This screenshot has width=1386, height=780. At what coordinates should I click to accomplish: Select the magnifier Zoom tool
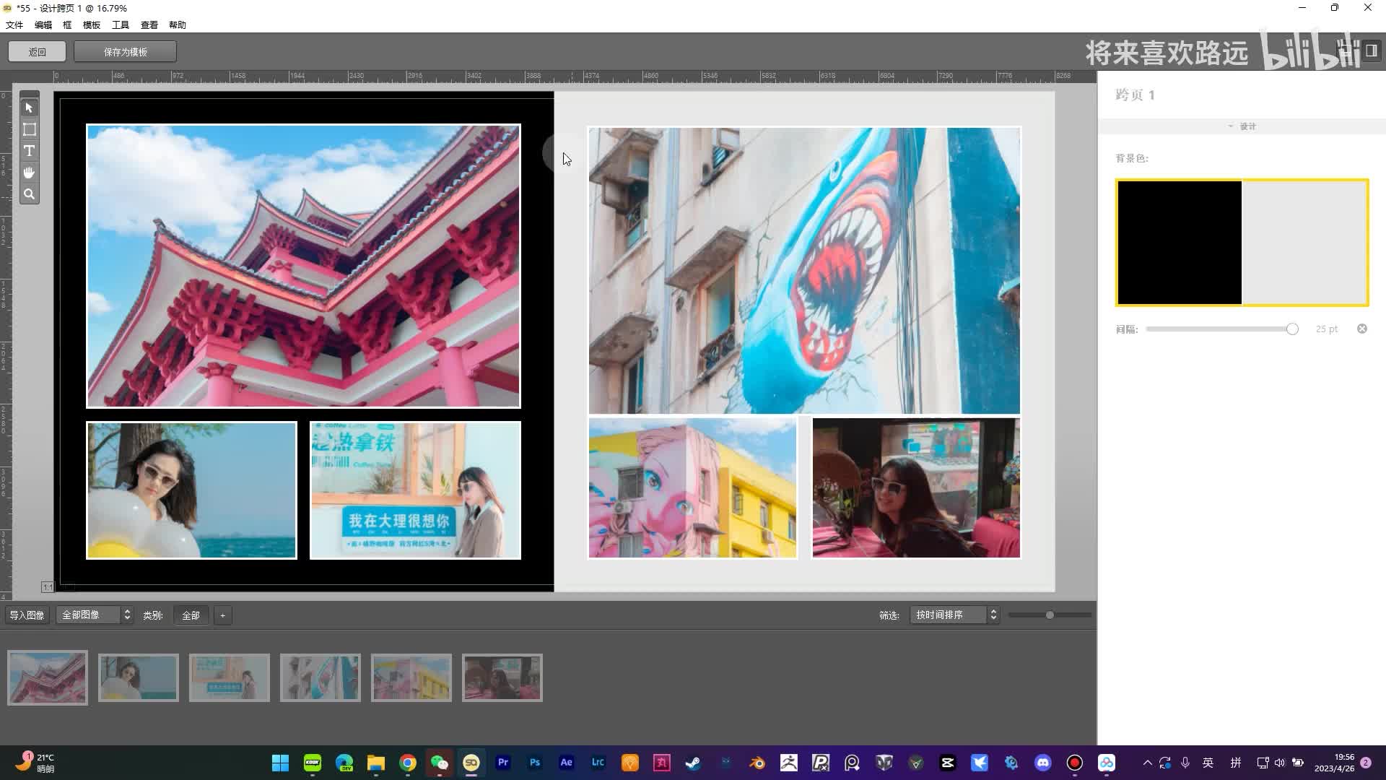(29, 194)
